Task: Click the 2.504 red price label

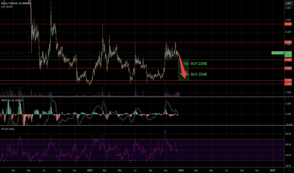Action: click(288, 68)
